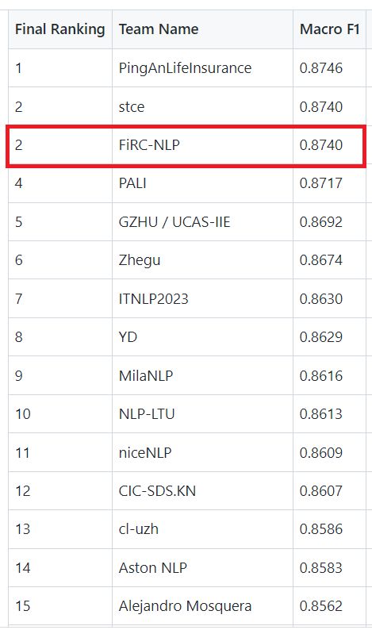This screenshot has width=372, height=630.
Task: Select the stce team name cell
Action: pos(202,106)
